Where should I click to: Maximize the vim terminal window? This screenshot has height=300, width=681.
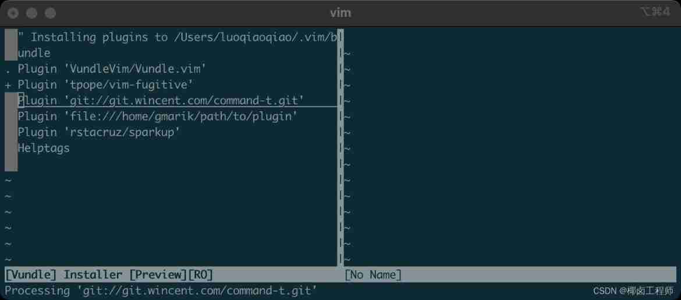point(51,13)
